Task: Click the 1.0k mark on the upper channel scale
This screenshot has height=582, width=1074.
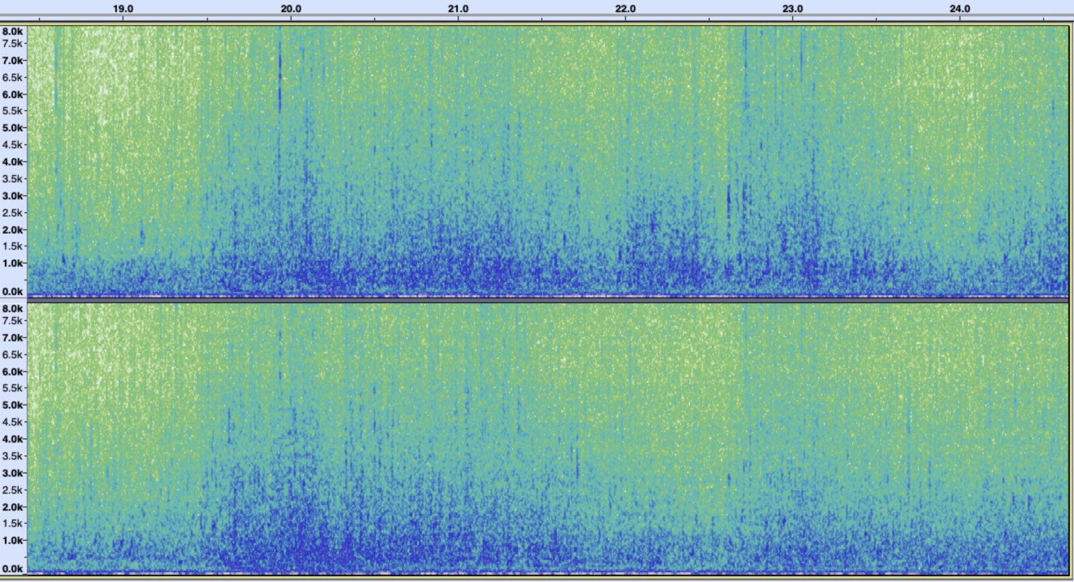Action: pos(13,263)
